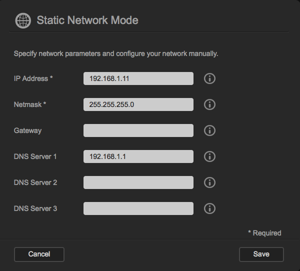Click the Netmask field showing 255.255.255.0
The image size is (300, 271).
138,104
